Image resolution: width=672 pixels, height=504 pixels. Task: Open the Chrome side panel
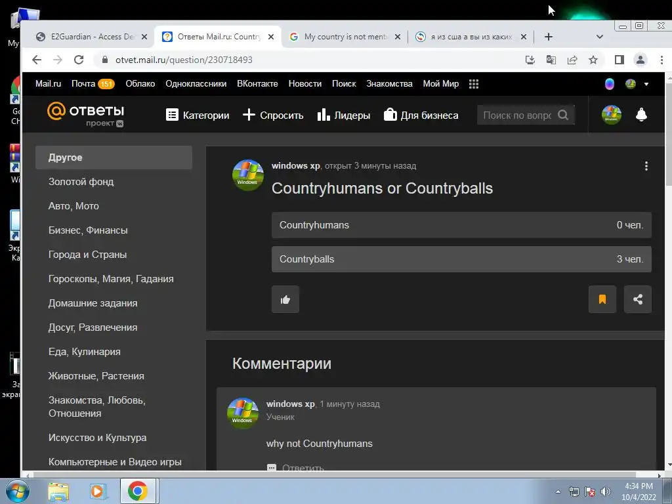tap(619, 60)
